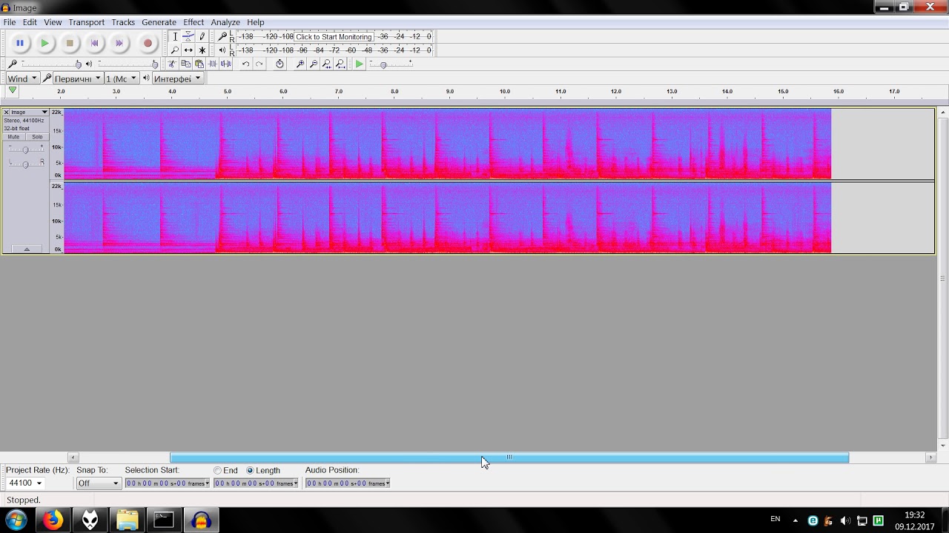Mute the Image track
The height and width of the screenshot is (533, 949).
tap(13, 137)
